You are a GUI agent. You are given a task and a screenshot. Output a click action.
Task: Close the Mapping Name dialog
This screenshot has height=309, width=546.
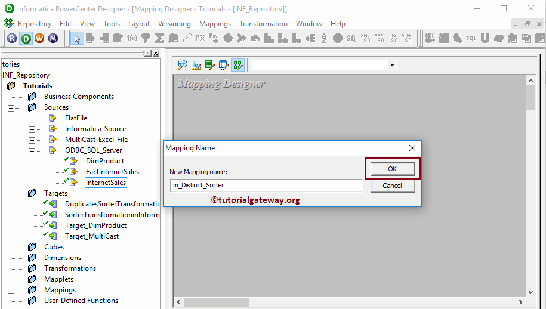412,148
